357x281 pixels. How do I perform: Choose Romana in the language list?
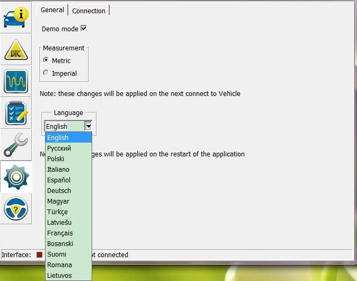68,265
